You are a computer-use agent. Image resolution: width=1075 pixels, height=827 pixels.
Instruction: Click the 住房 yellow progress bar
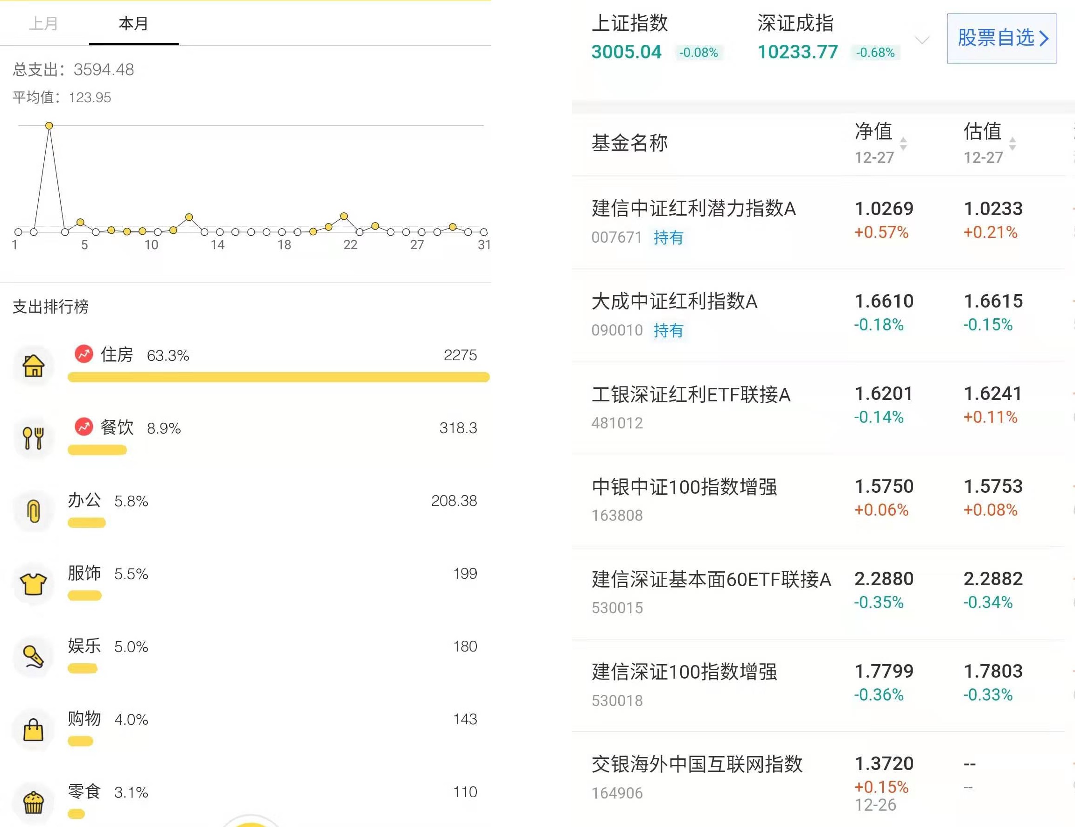pyautogui.click(x=279, y=377)
